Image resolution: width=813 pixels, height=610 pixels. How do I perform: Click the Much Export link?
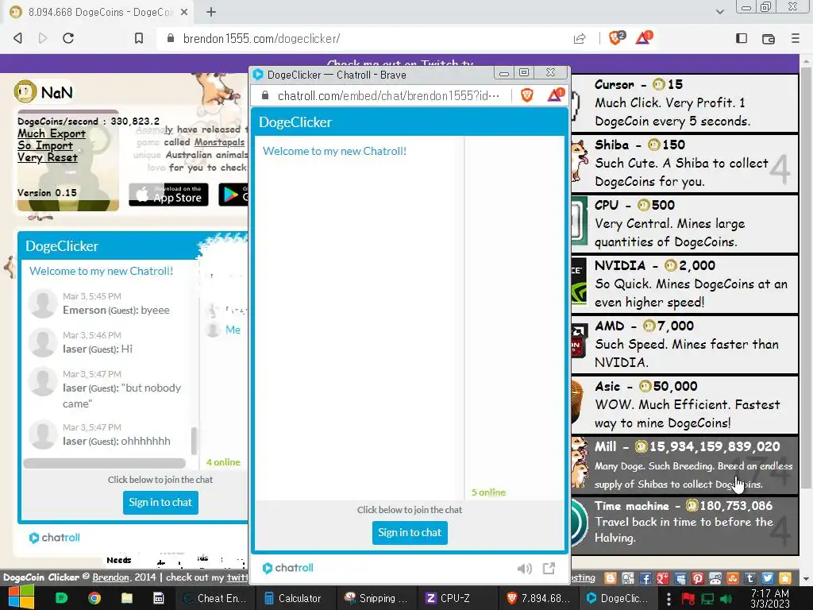[x=52, y=133]
